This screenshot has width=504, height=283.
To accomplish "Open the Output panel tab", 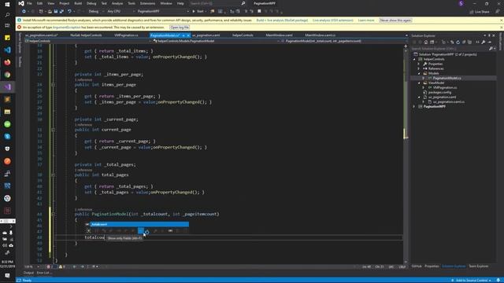I will point(28,273).
